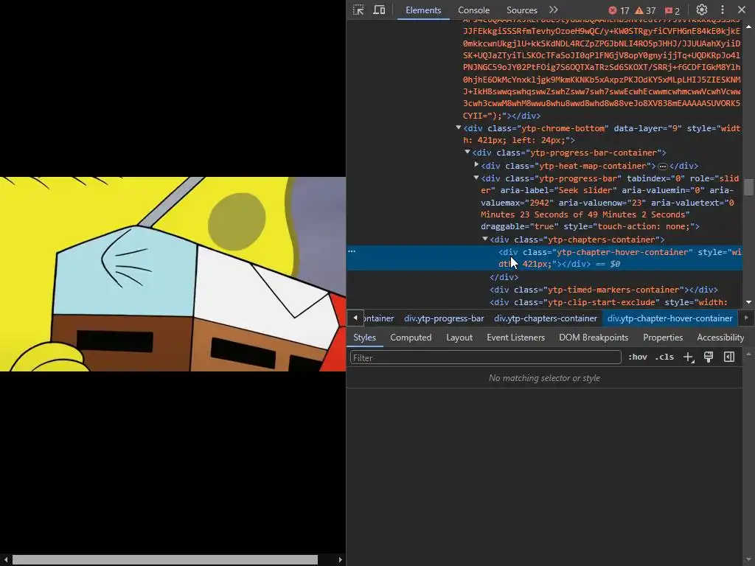Image resolution: width=755 pixels, height=566 pixels.
Task: Collapse the ytp-progress-bar-container node
Action: tap(467, 152)
